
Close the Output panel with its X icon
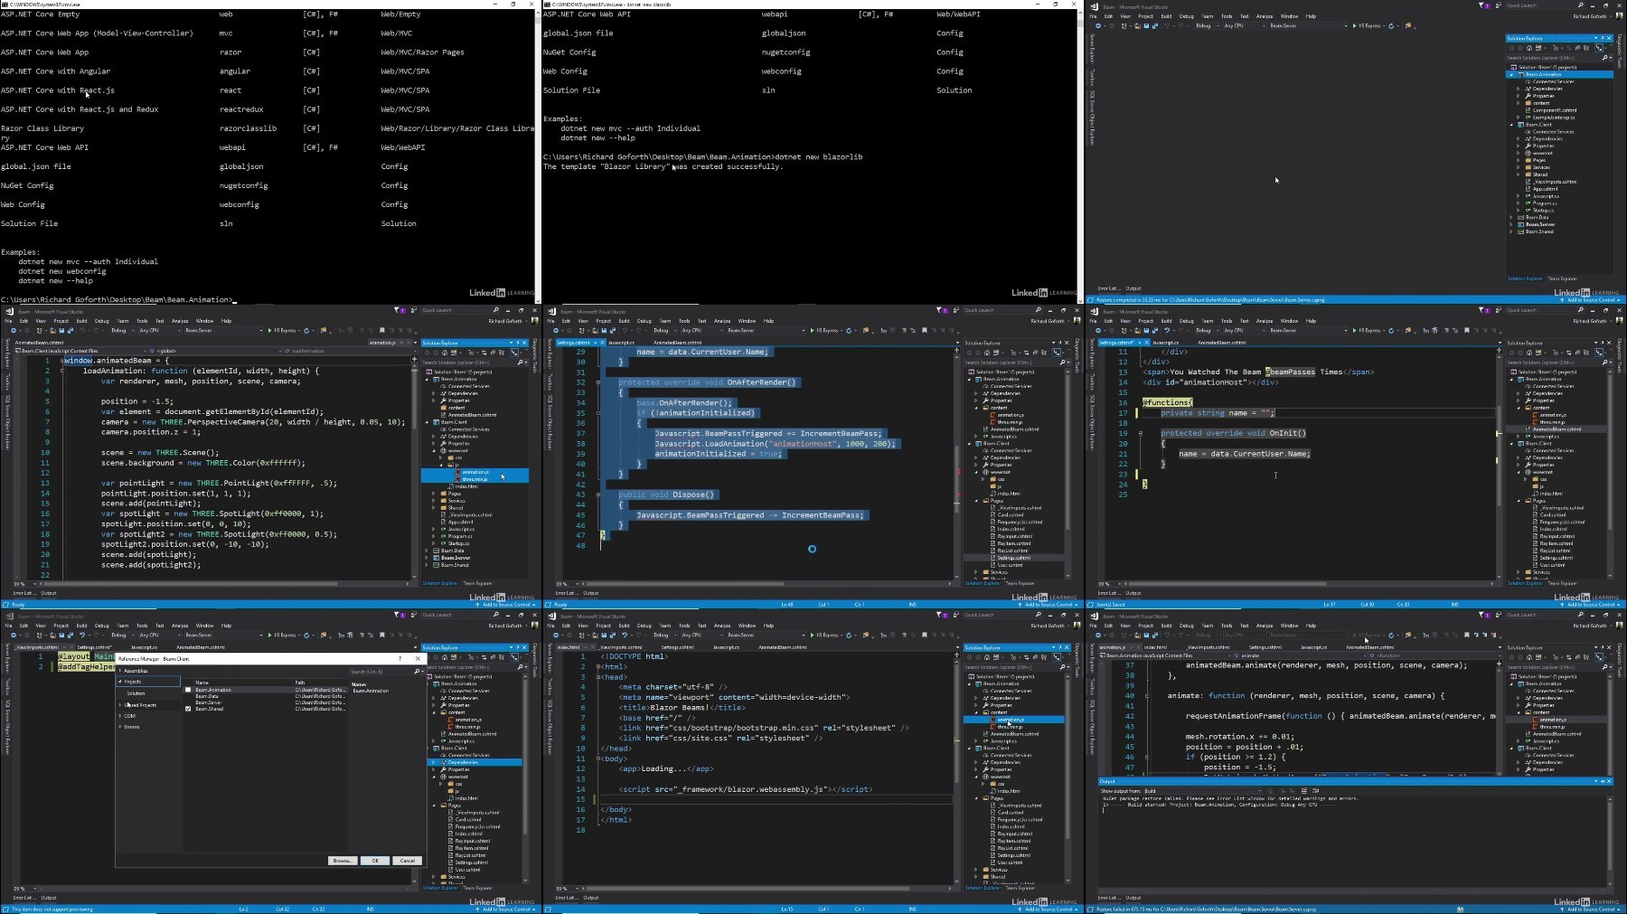pos(1609,781)
